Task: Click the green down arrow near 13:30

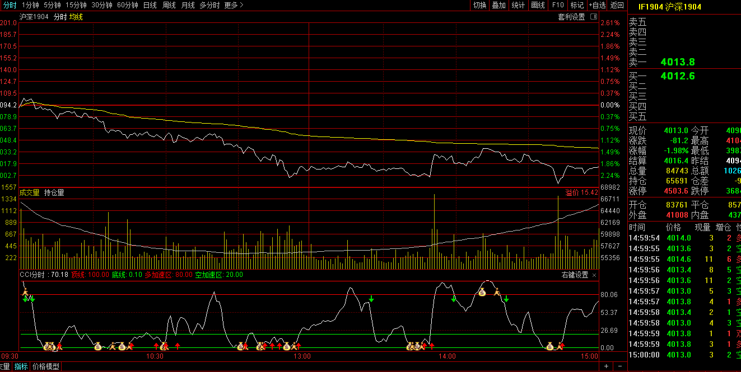Action: [x=371, y=299]
